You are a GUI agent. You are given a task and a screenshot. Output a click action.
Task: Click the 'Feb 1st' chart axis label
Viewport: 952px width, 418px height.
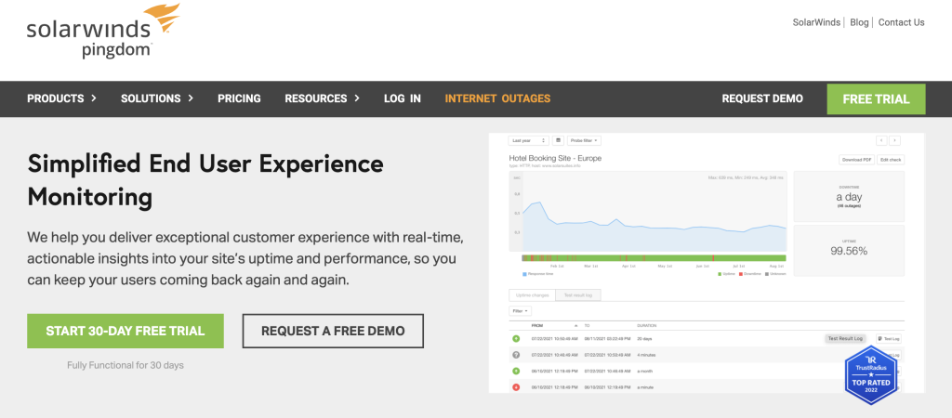pos(557,267)
